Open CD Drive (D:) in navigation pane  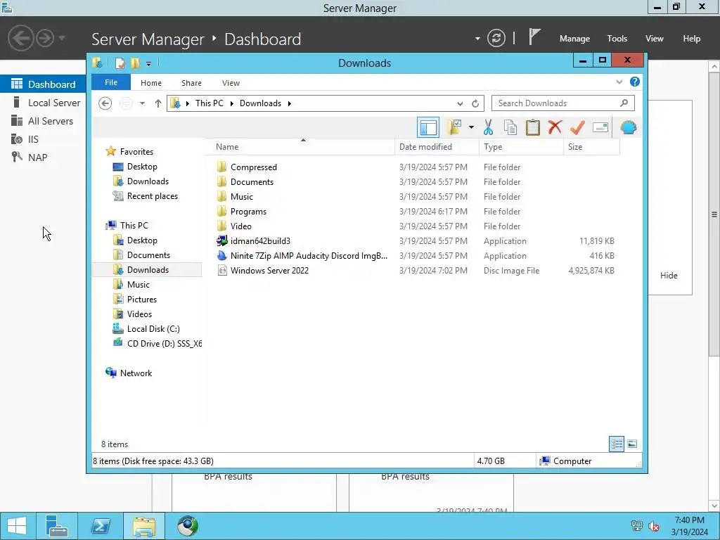[x=164, y=343]
